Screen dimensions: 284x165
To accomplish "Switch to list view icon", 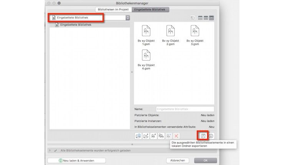I will [x=200, y=18].
